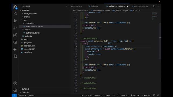Click author.controller.ts breadcrumb
The width and height of the screenshot is (173, 97).
pos(100,11)
